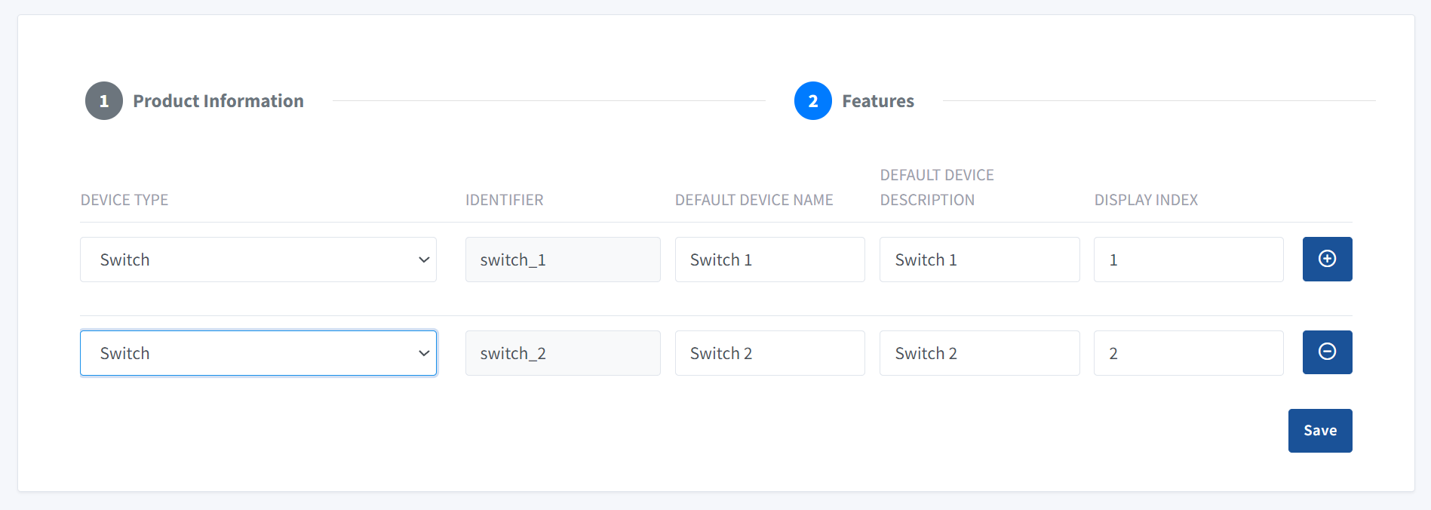Viewport: 1431px width, 510px height.
Task: Click the remove row minus icon
Action: (1327, 352)
